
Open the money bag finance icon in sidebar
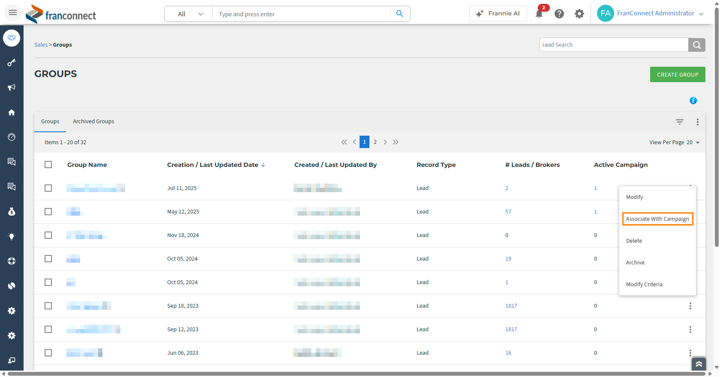[x=12, y=211]
